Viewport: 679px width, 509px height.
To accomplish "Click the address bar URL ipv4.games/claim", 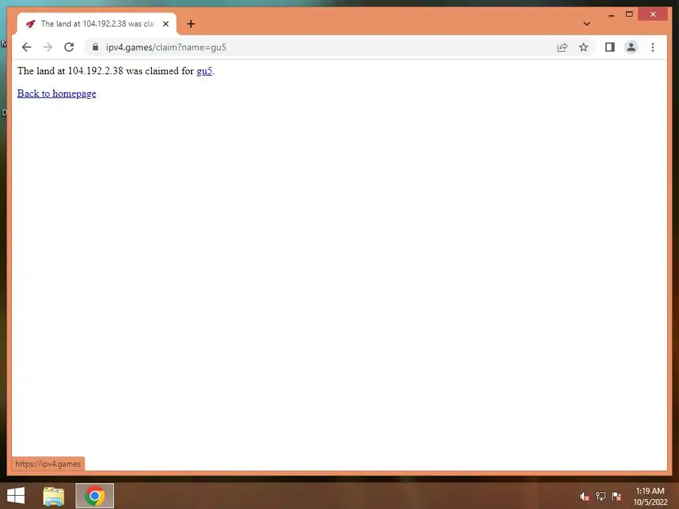I will coord(166,47).
